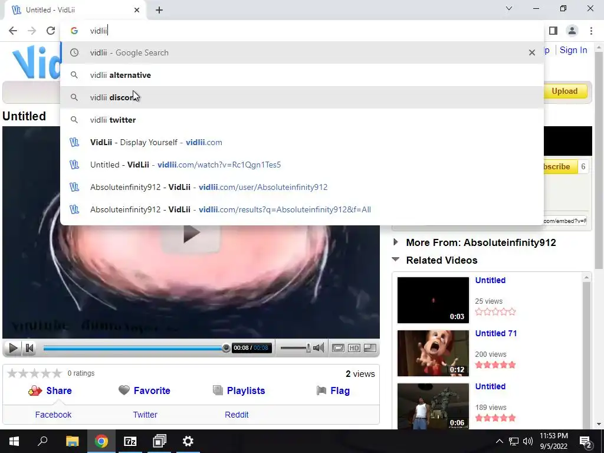Image resolution: width=604 pixels, height=453 pixels.
Task: Toggle HD quality button
Action: coord(354,348)
